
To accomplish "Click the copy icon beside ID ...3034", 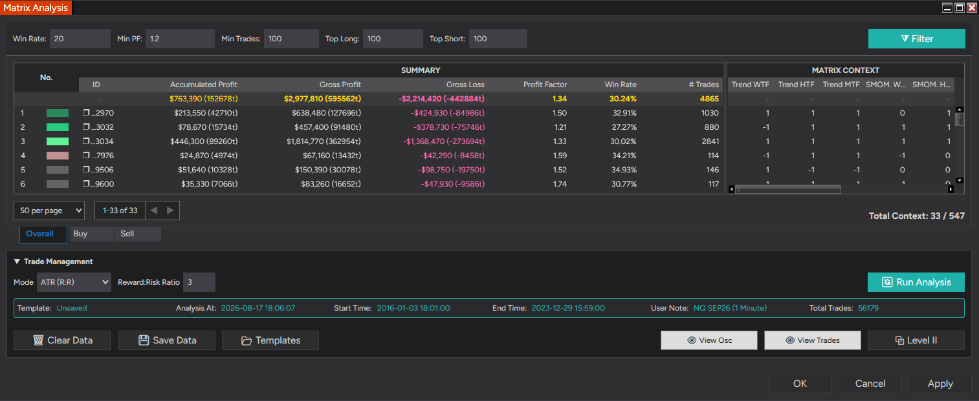I will click(85, 141).
